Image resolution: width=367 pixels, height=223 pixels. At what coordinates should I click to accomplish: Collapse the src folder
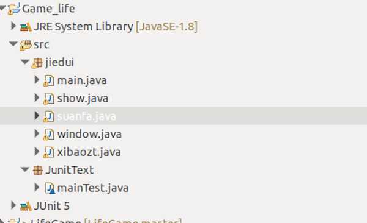(x=13, y=44)
